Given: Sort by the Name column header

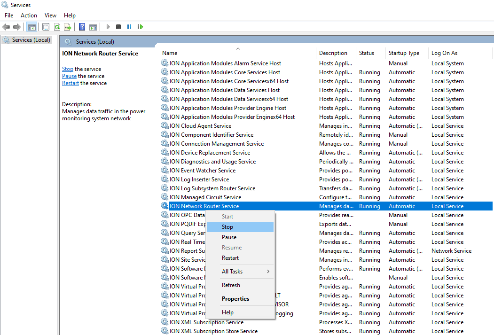Looking at the screenshot, I should tap(238, 53).
